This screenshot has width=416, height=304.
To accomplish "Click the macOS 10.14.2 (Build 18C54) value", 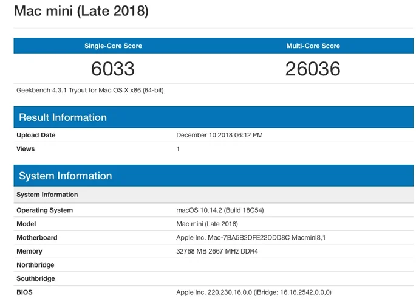I will pos(220,210).
